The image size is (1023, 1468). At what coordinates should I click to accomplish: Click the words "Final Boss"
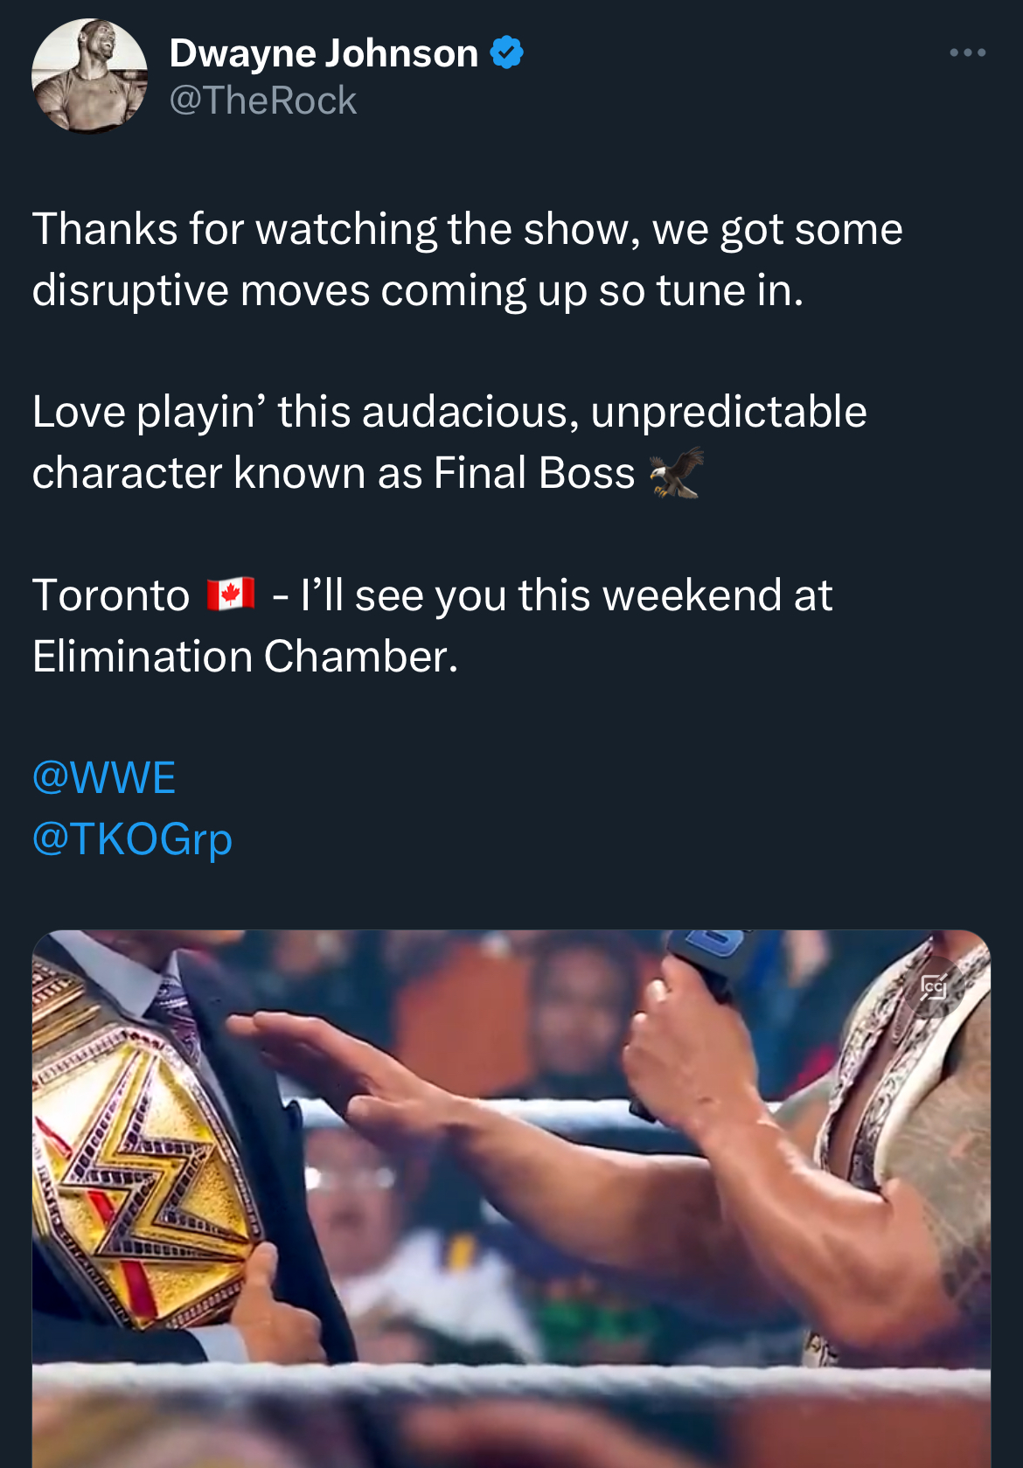click(x=534, y=473)
